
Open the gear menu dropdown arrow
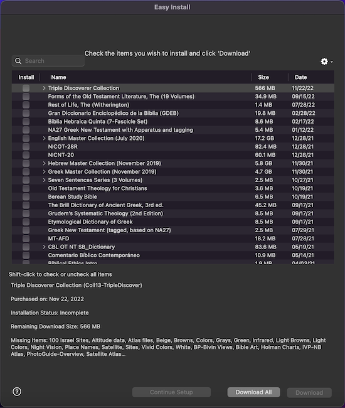(x=332, y=62)
